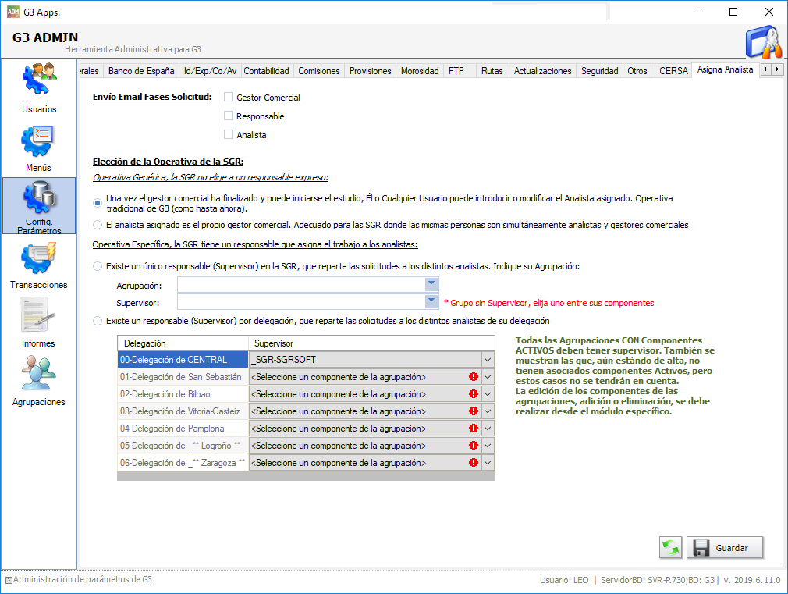Switch to the Id/Exp/Co/Av tab
The height and width of the screenshot is (594, 788).
pos(210,71)
